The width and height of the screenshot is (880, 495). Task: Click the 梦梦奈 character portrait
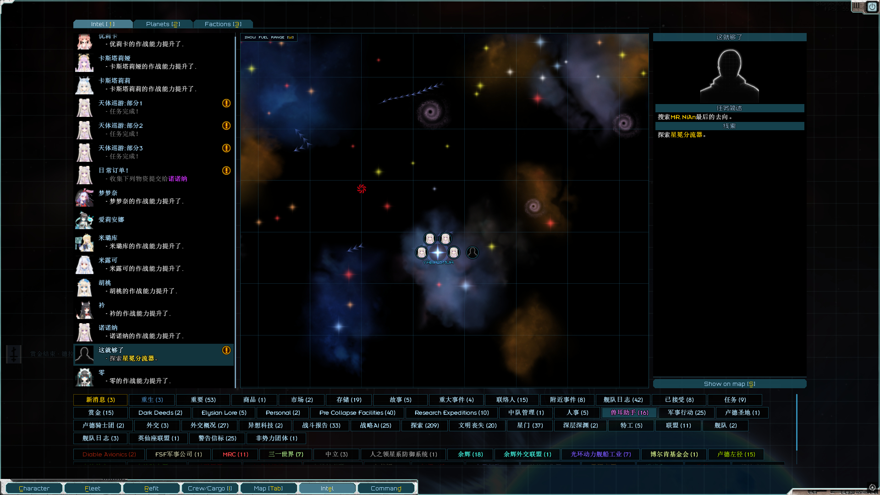tap(84, 198)
